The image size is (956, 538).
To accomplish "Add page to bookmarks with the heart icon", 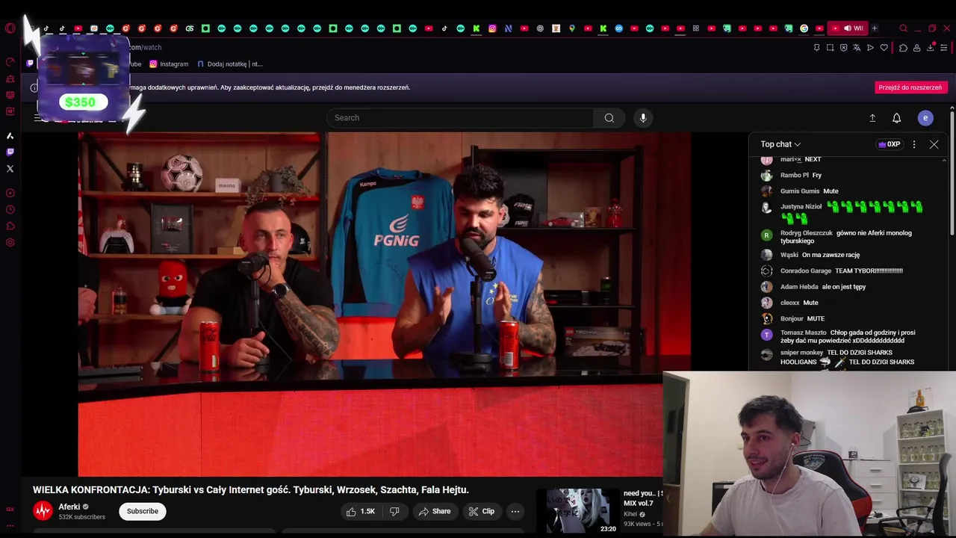I will (884, 48).
